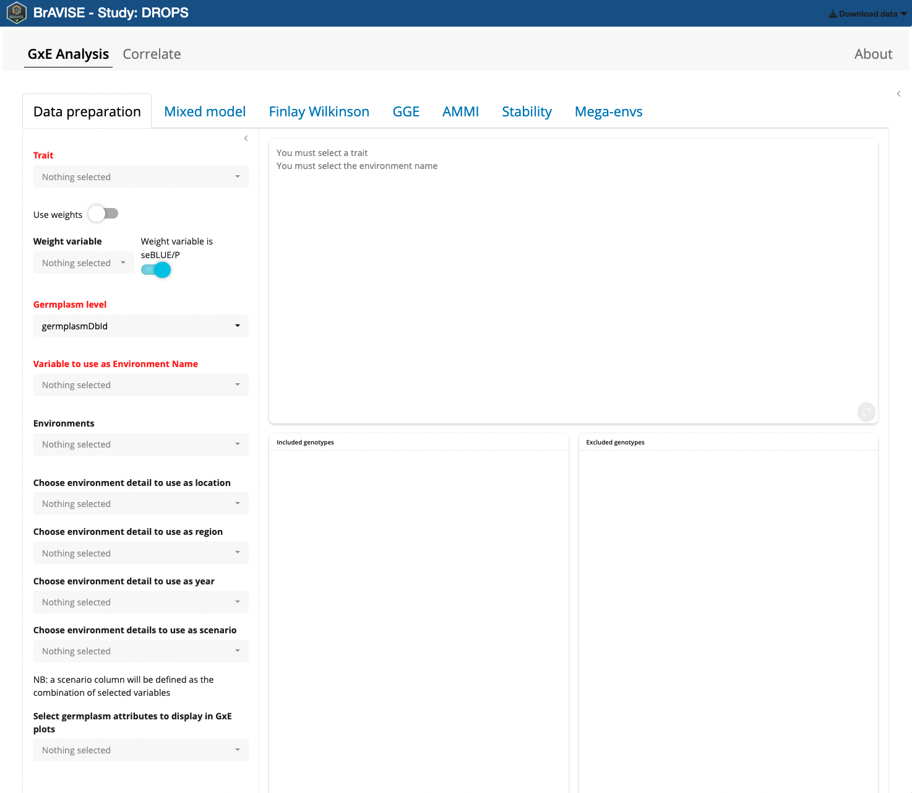
Task: Switch to the Mixed model tab
Action: point(205,111)
